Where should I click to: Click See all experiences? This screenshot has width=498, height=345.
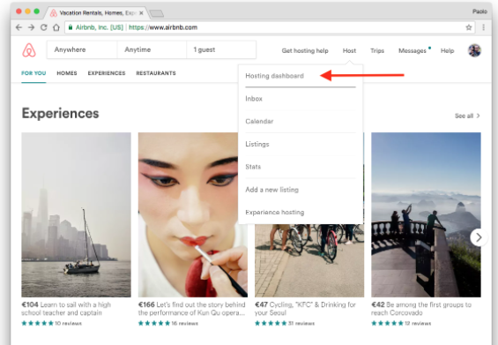click(464, 116)
